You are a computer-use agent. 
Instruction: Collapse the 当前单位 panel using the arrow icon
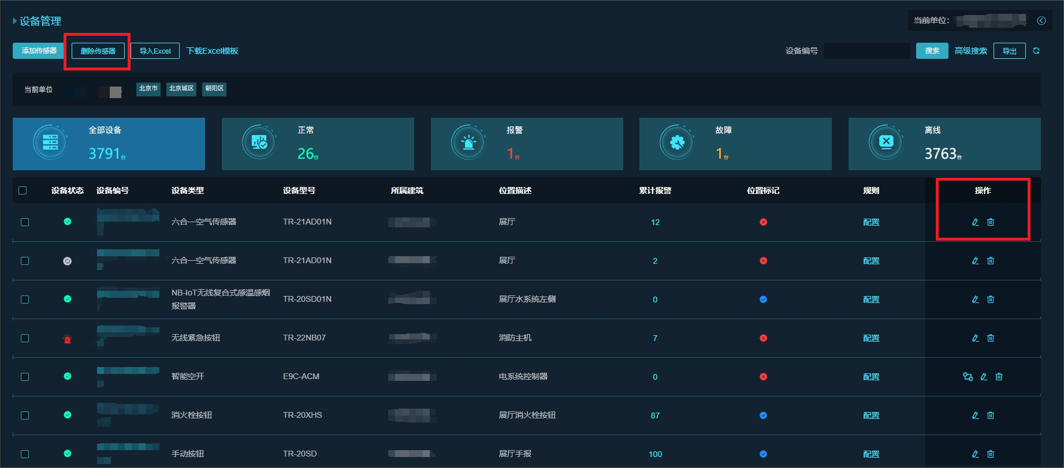[1041, 21]
